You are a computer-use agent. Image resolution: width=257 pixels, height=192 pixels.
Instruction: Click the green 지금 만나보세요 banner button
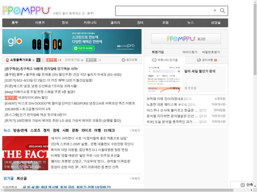(84, 48)
